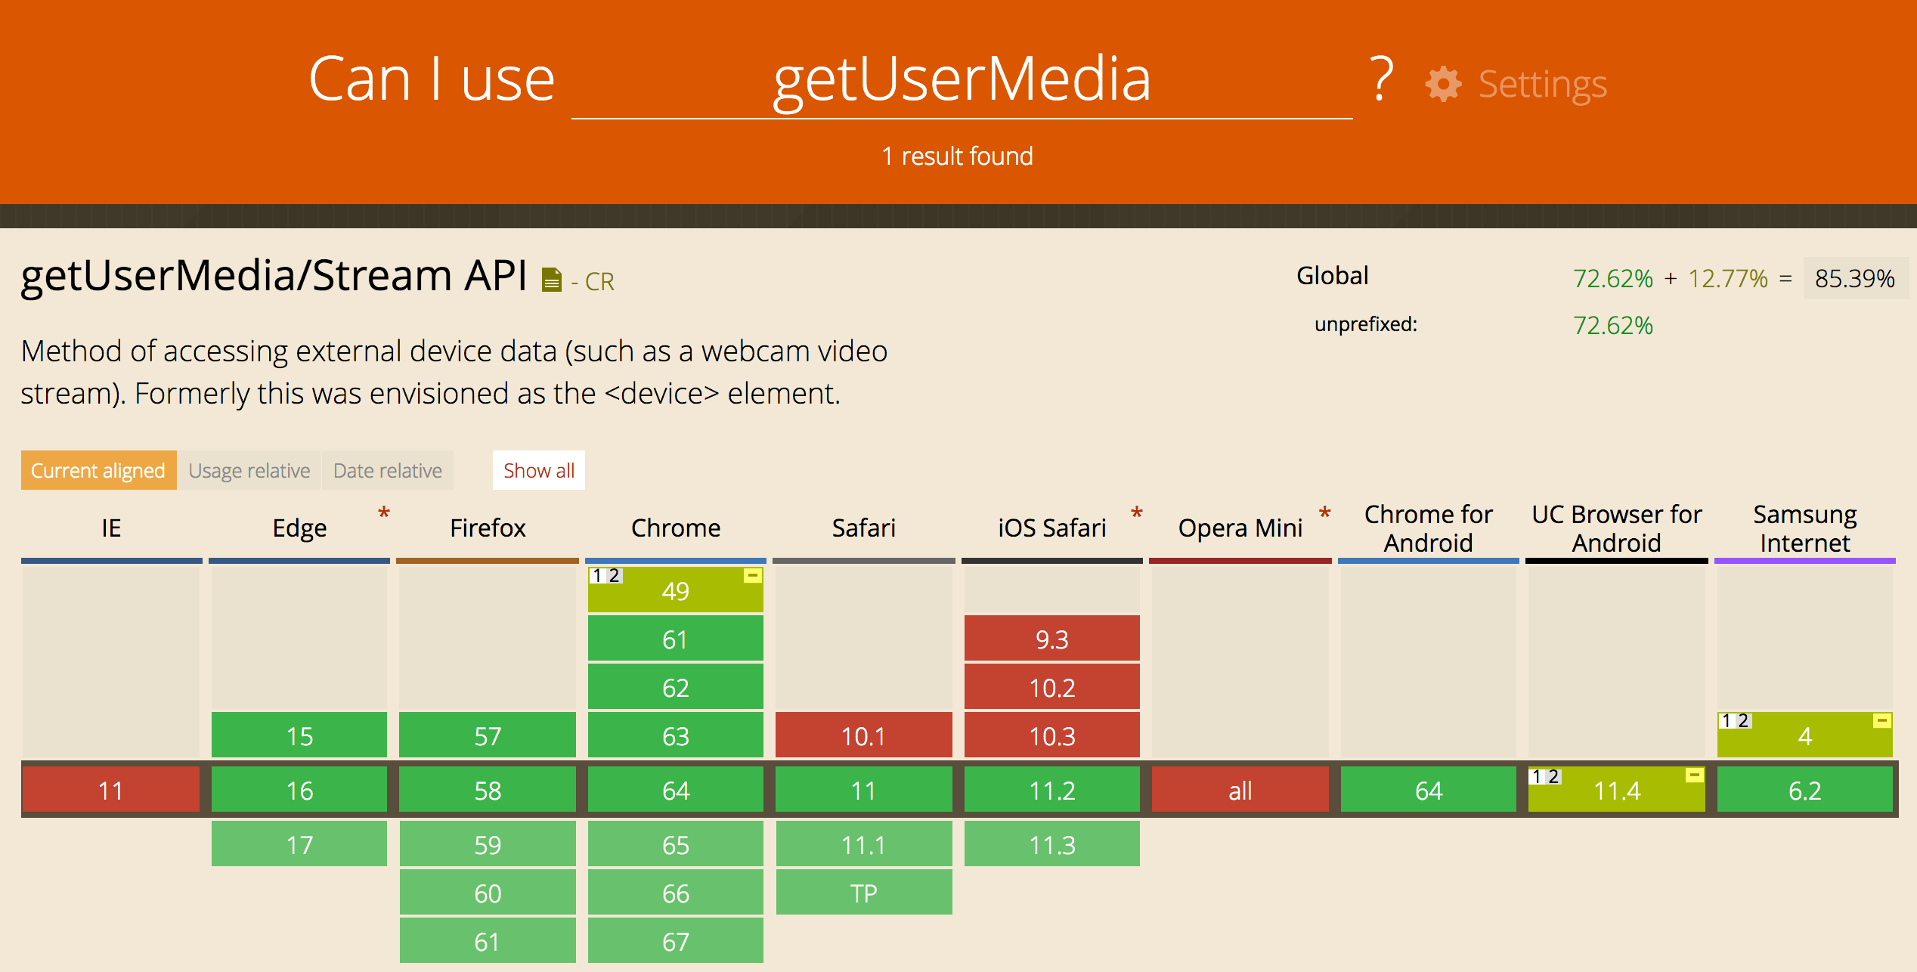The image size is (1917, 972).
Task: Select the iOS Safari 10.2 cell
Action: pos(1052,687)
